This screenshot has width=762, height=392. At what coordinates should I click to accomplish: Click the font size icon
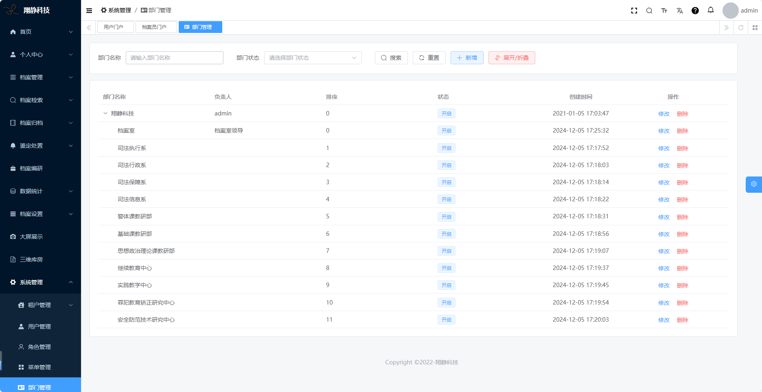(664, 11)
